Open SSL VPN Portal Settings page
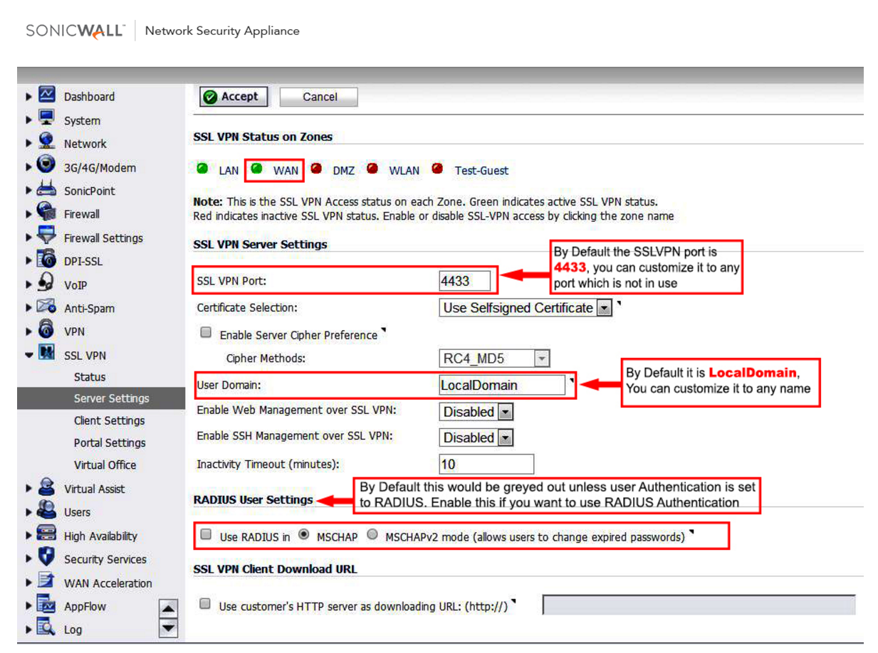This screenshot has width=878, height=653. [x=110, y=442]
